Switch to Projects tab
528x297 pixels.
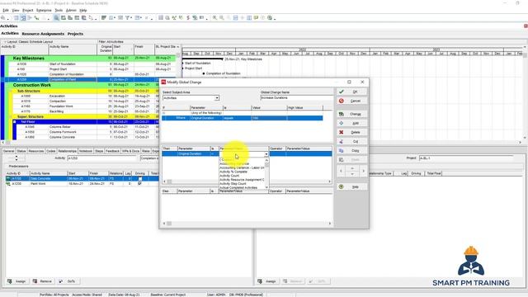click(x=75, y=34)
